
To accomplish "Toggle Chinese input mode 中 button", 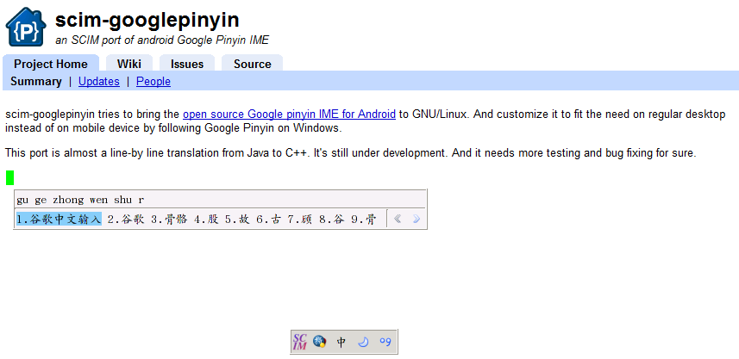I will point(341,342).
